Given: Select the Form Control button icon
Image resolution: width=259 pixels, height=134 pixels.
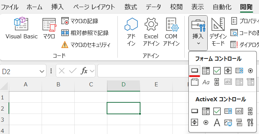Looking at the screenshot, I should pyautogui.click(x=195, y=71).
